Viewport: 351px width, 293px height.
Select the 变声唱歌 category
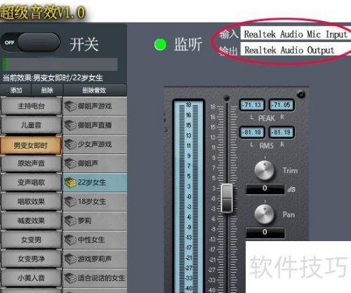click(31, 182)
